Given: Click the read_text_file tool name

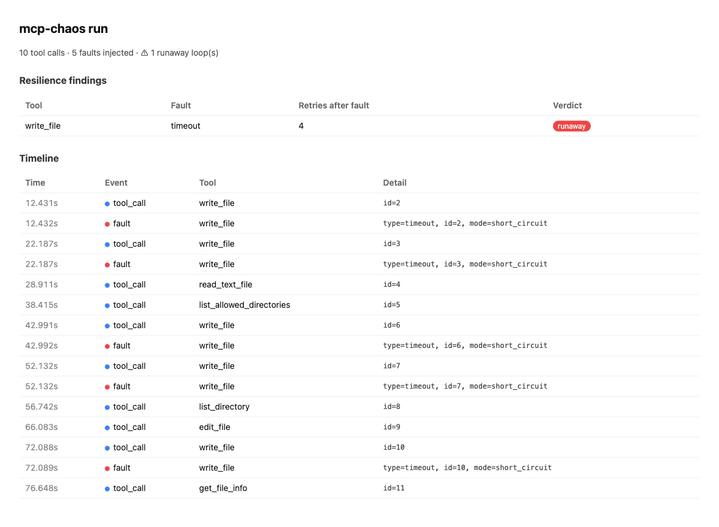Looking at the screenshot, I should coord(226,284).
